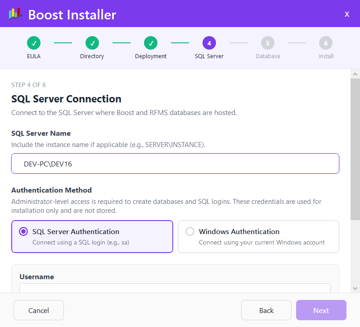Focus the SQL Server Name input field
The image size is (360, 327).
point(175,164)
